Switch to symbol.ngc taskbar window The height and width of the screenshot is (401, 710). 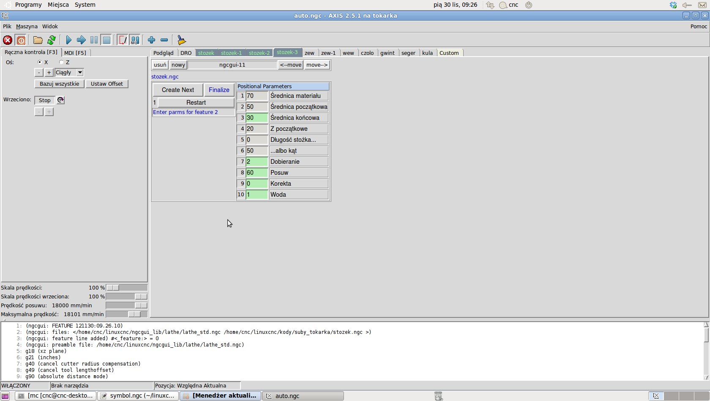[x=138, y=396]
